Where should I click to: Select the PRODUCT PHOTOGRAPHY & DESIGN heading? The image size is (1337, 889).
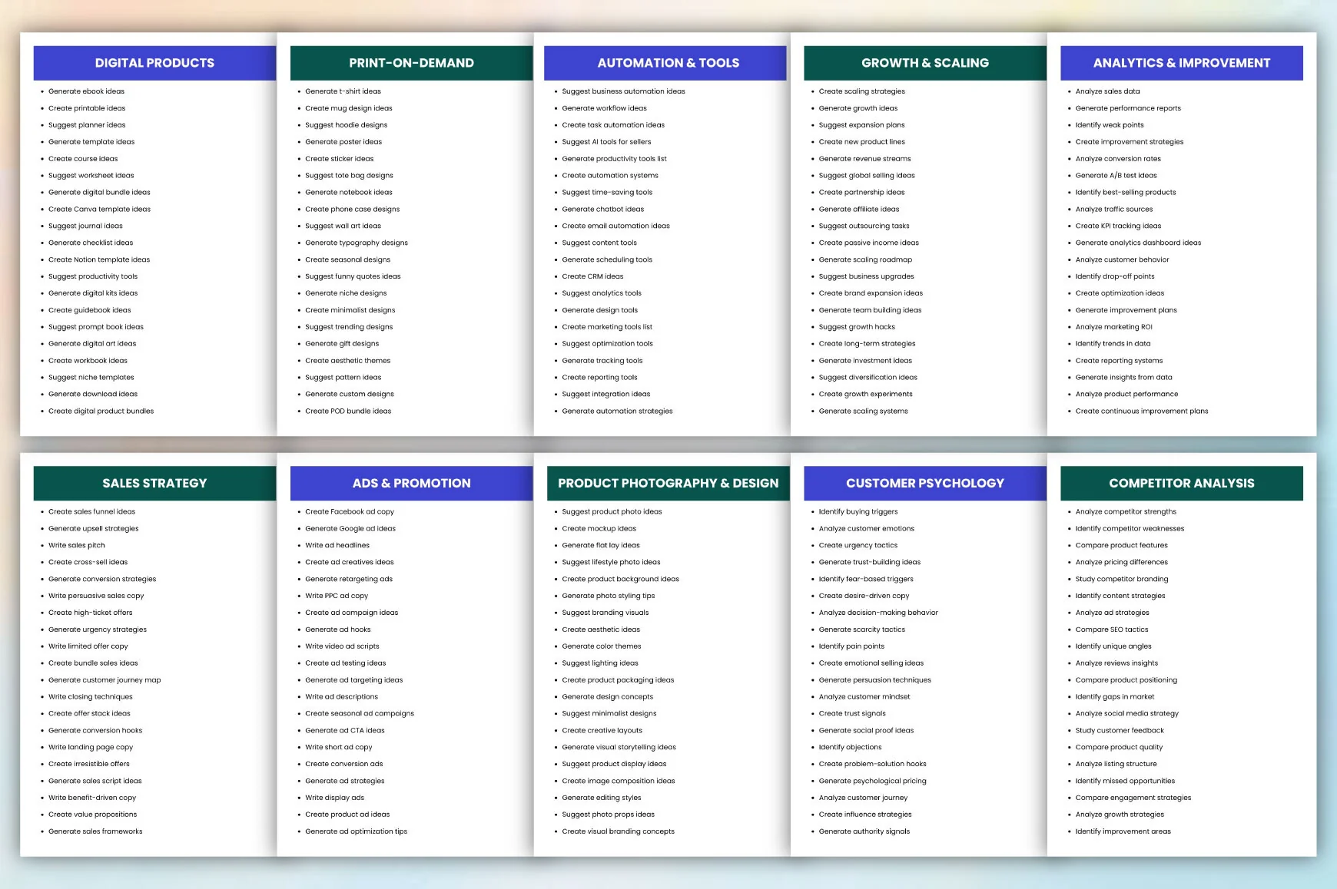(x=668, y=483)
